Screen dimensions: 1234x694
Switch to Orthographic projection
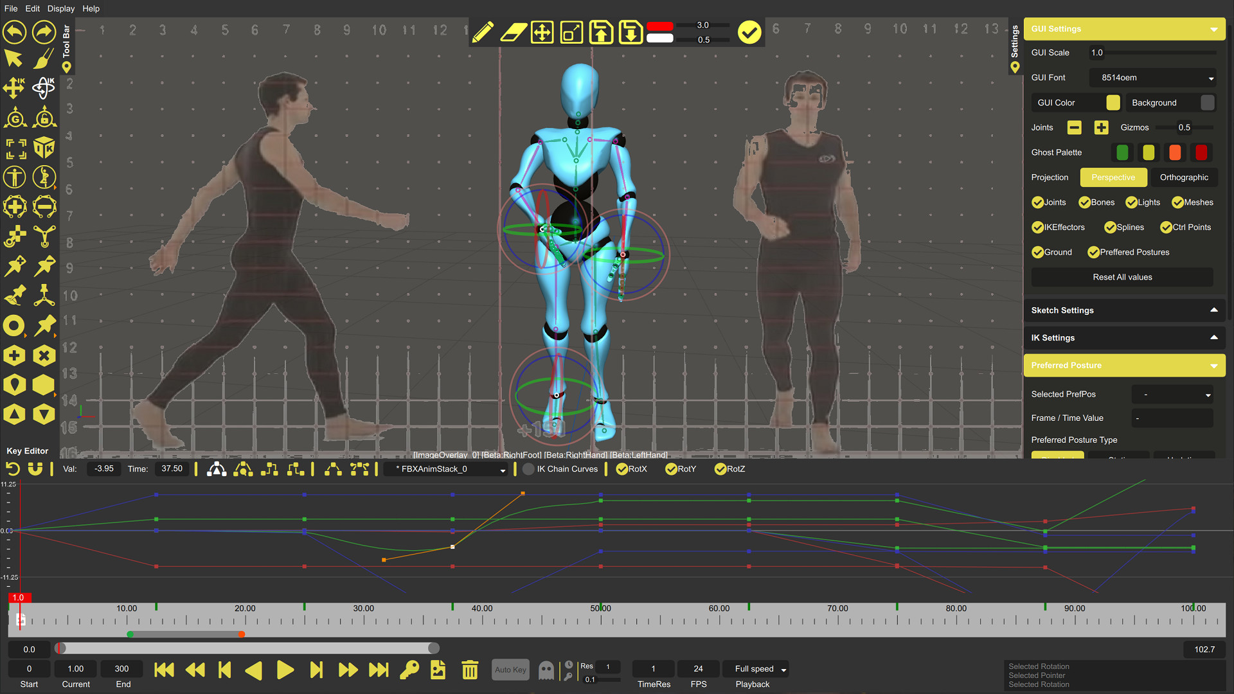(x=1184, y=177)
